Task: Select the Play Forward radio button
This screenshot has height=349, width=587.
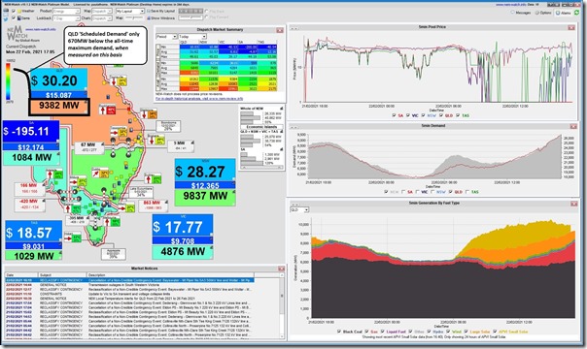Action: point(206,17)
